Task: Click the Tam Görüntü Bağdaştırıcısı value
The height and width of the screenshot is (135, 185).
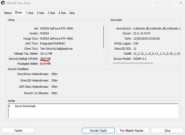Action: pos(56,49)
